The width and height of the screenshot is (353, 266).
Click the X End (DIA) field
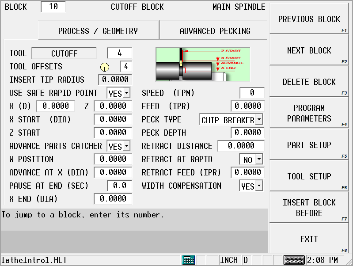pos(113,199)
